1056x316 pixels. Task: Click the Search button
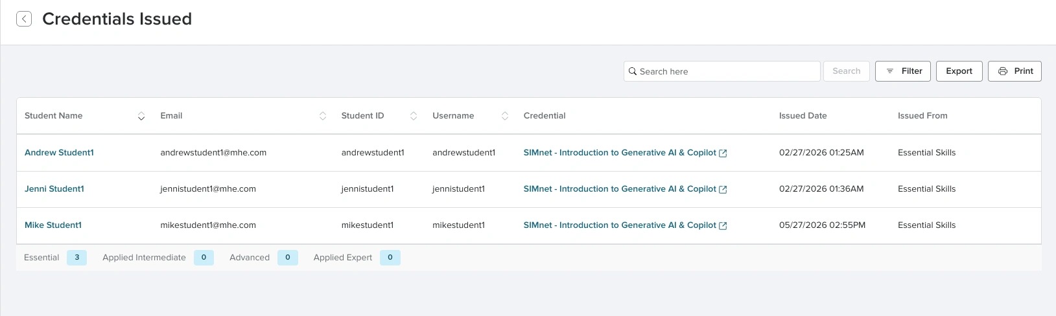click(846, 71)
